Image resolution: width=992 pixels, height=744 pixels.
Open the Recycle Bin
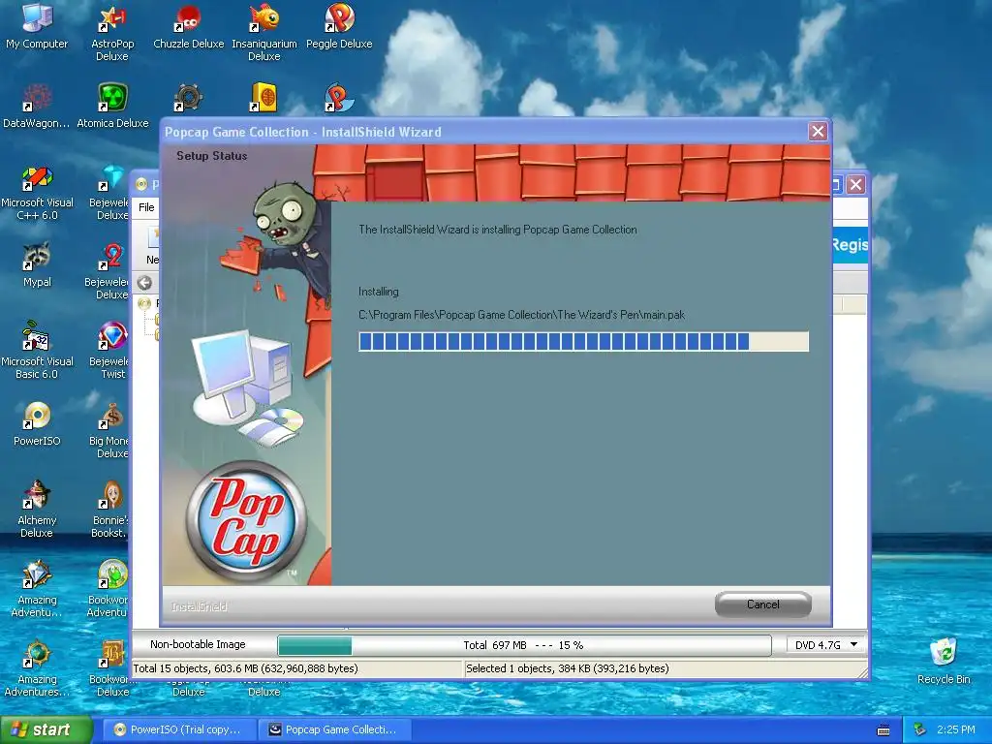944,662
